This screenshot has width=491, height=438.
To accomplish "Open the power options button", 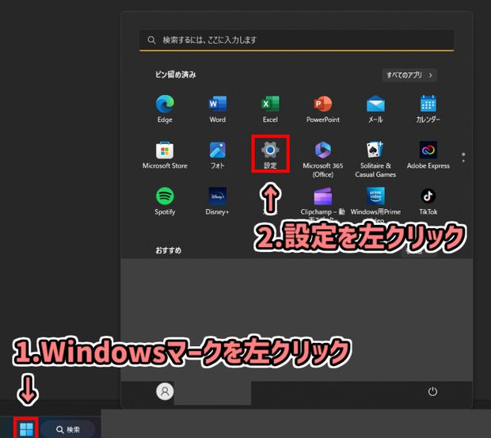I will click(x=432, y=391).
